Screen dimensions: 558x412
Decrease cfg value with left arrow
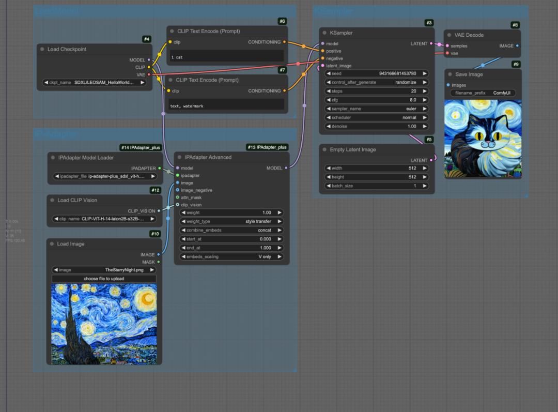pyautogui.click(x=329, y=100)
